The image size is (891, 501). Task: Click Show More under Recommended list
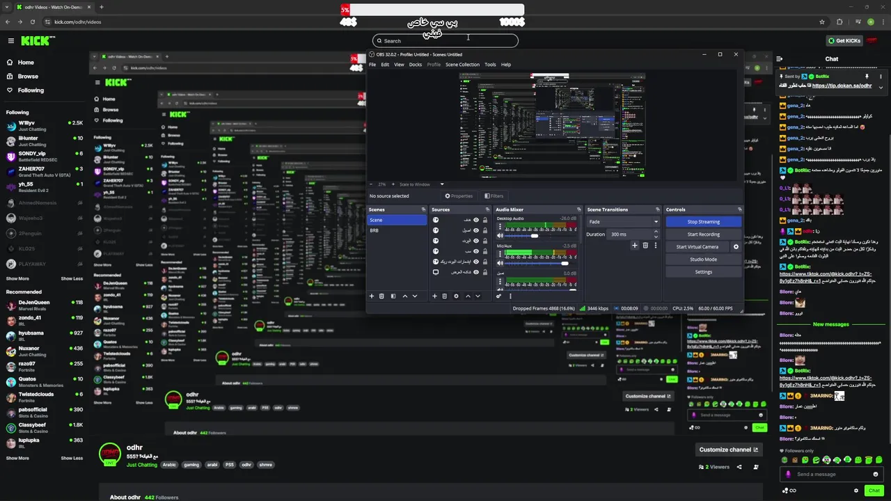(x=17, y=458)
